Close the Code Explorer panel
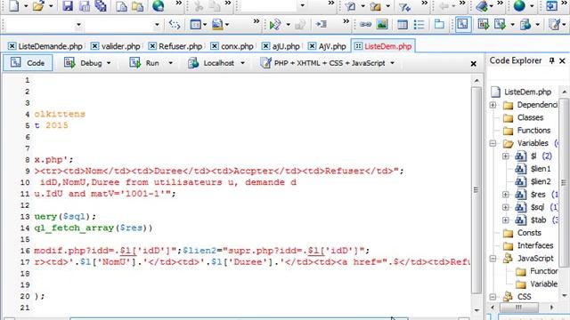570x320 pixels. [x=562, y=60]
